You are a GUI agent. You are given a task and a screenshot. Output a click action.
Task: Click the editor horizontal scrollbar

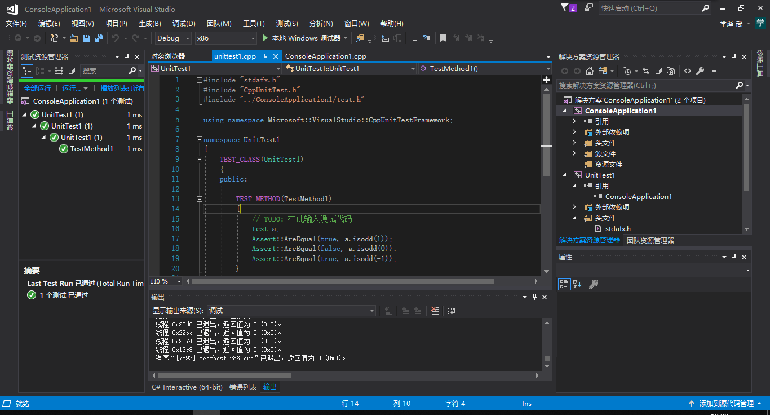click(344, 281)
